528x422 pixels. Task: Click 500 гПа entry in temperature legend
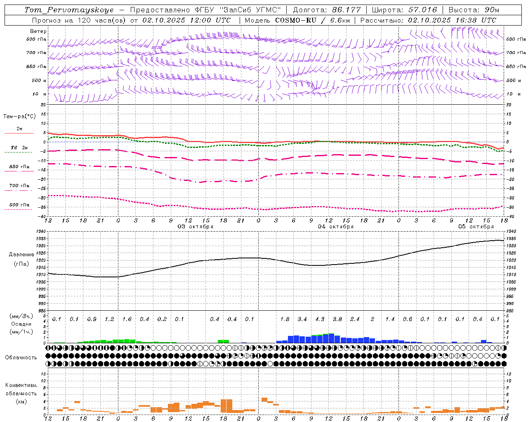[19, 205]
